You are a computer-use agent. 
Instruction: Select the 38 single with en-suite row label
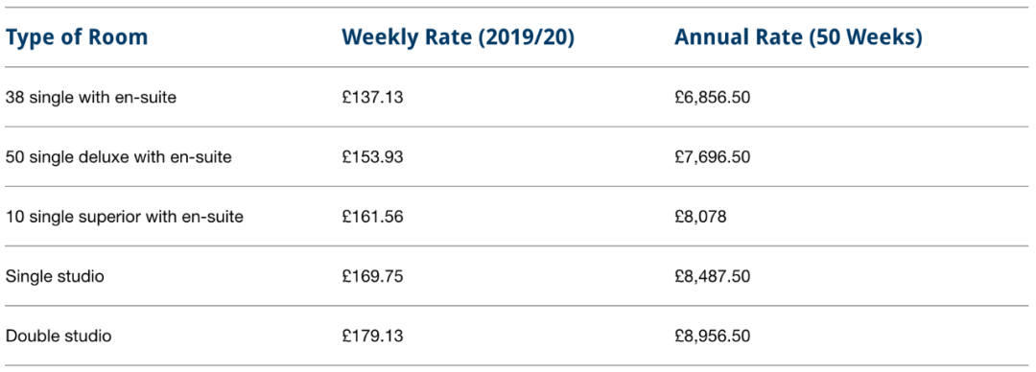[x=91, y=98]
